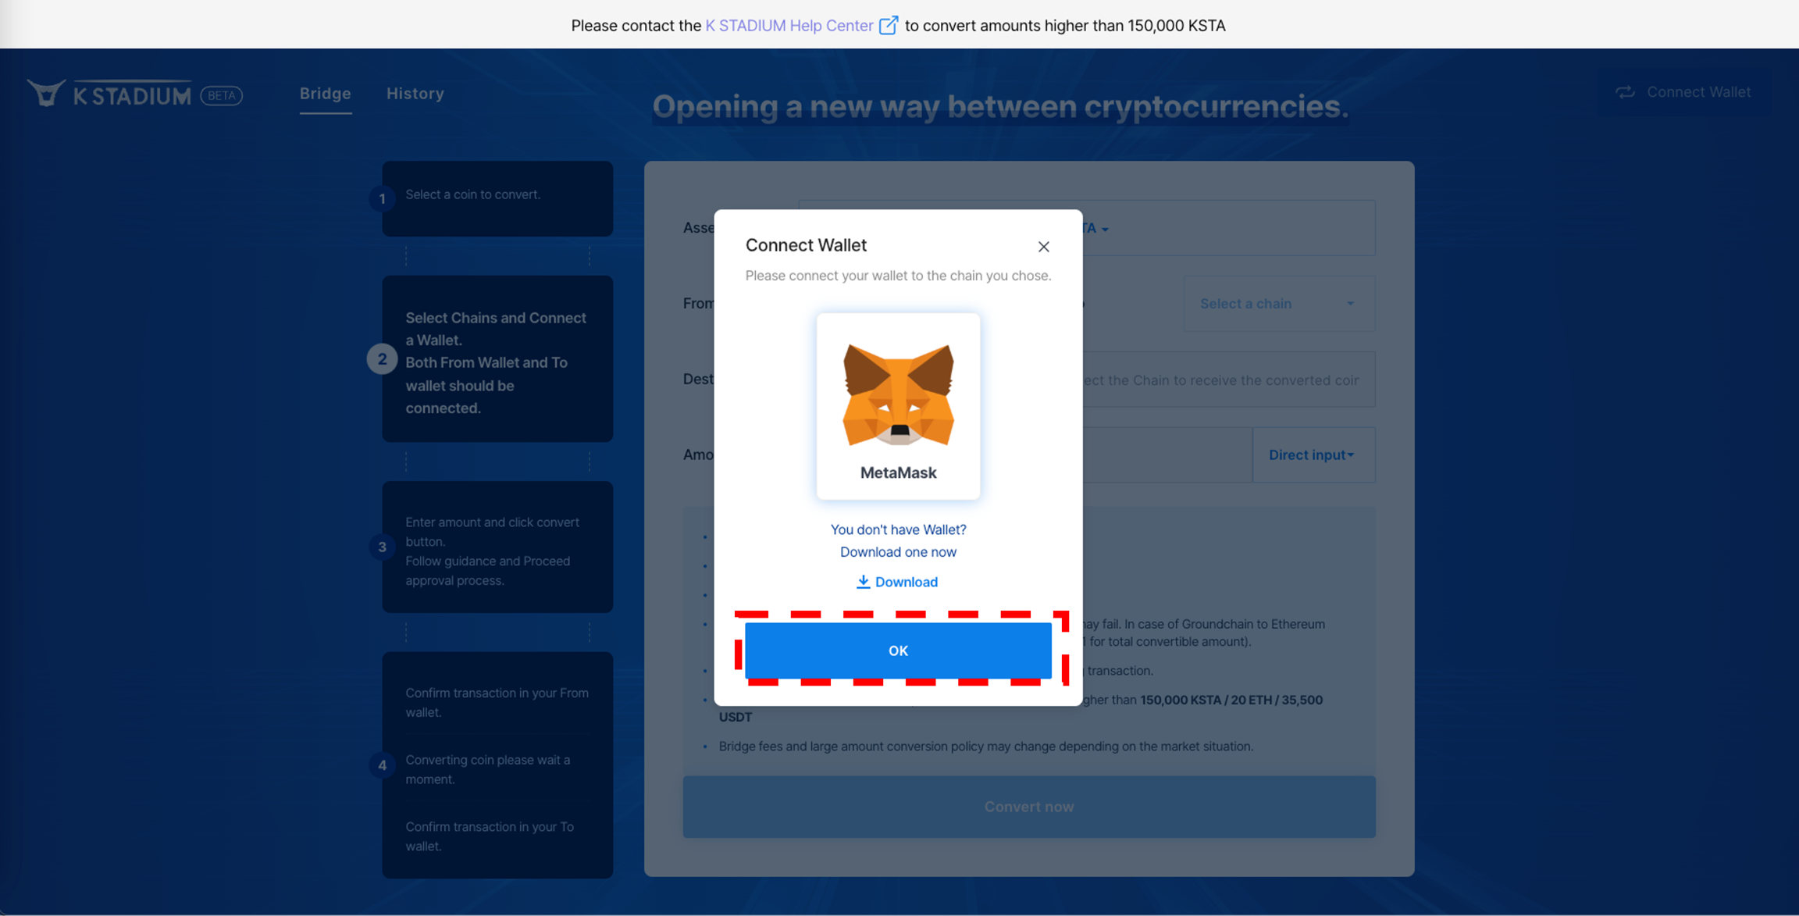Click the Download arrow icon
Screen dimensions: 1799x916
click(863, 582)
